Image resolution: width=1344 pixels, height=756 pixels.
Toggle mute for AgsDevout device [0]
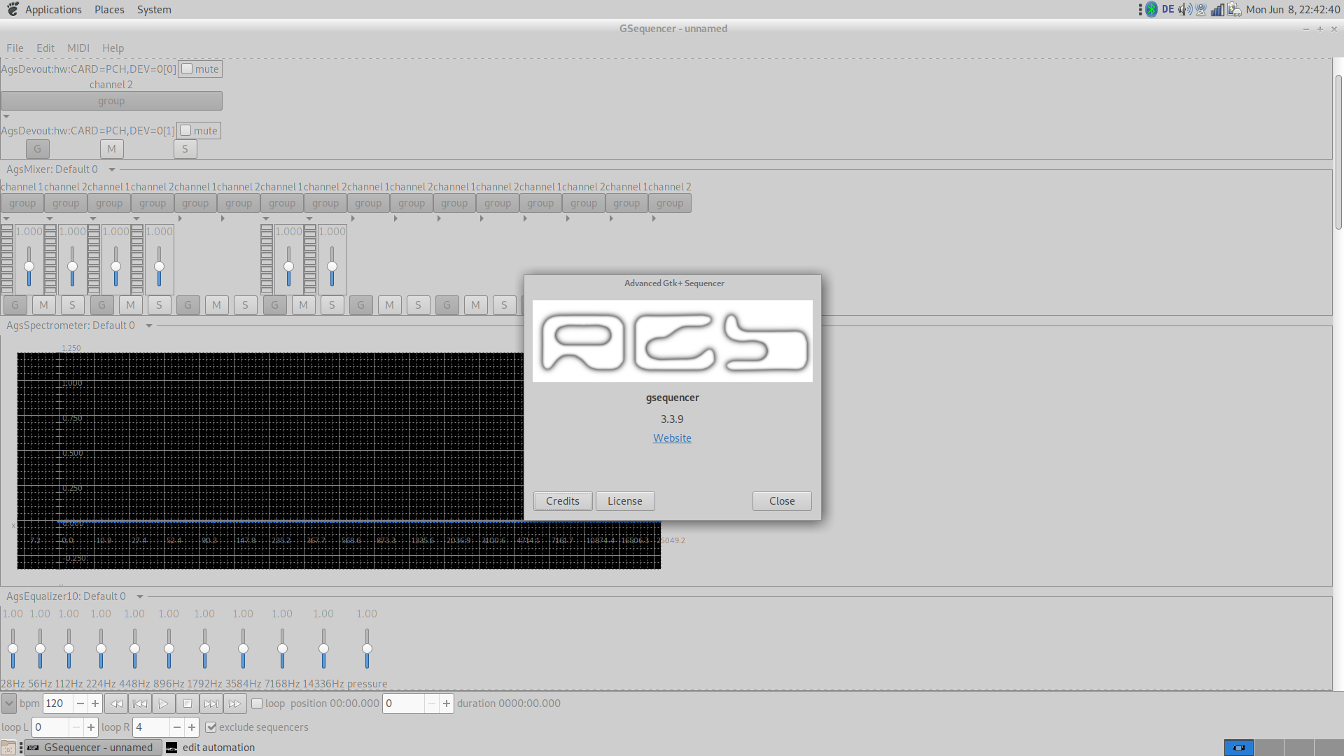pyautogui.click(x=187, y=69)
